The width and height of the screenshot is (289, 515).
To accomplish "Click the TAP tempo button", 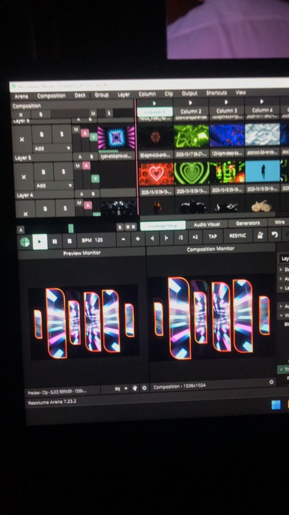I will (x=213, y=236).
